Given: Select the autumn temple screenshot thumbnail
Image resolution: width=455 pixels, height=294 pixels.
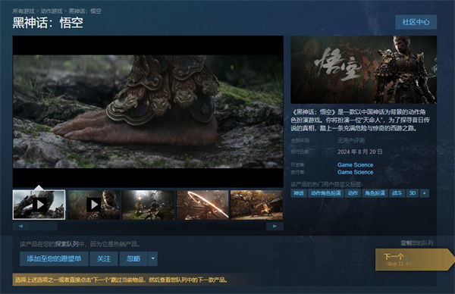Looking at the screenshot, I should click(256, 205).
